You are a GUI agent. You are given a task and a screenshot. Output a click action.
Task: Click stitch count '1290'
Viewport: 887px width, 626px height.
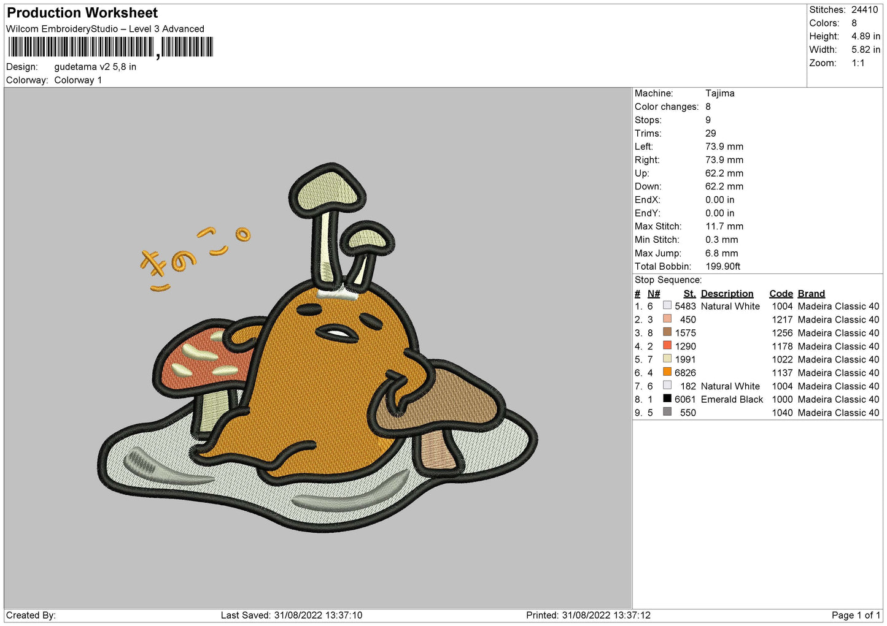(685, 346)
